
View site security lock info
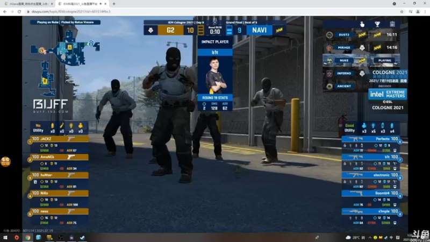pyautogui.click(x=28, y=11)
